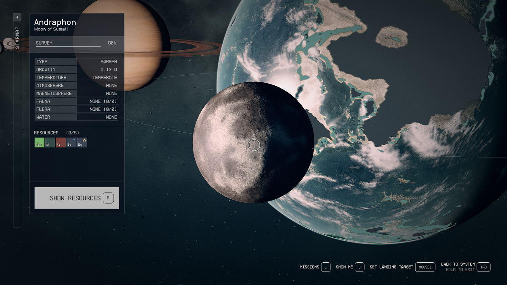Screen dimensions: 507x285
Task: Collapse panel with the left arrow
Action: coord(17,17)
